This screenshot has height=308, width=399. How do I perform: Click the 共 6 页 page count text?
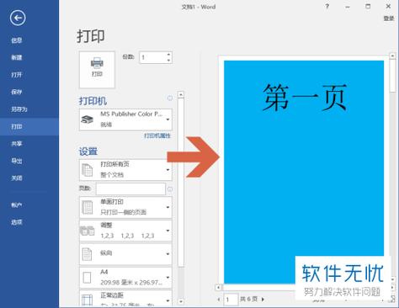click(x=248, y=299)
